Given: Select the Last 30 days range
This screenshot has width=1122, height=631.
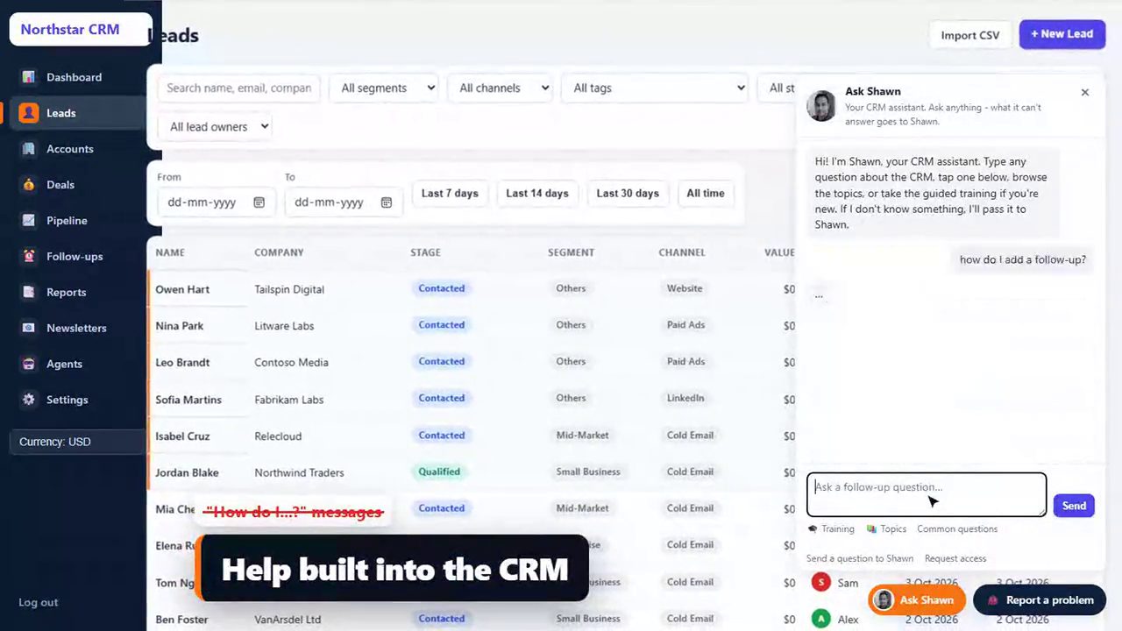Looking at the screenshot, I should coord(628,194).
